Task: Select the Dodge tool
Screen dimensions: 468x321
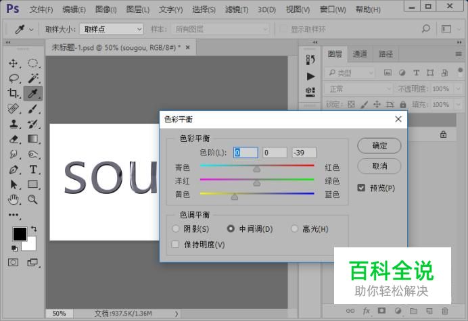Action: (x=33, y=154)
